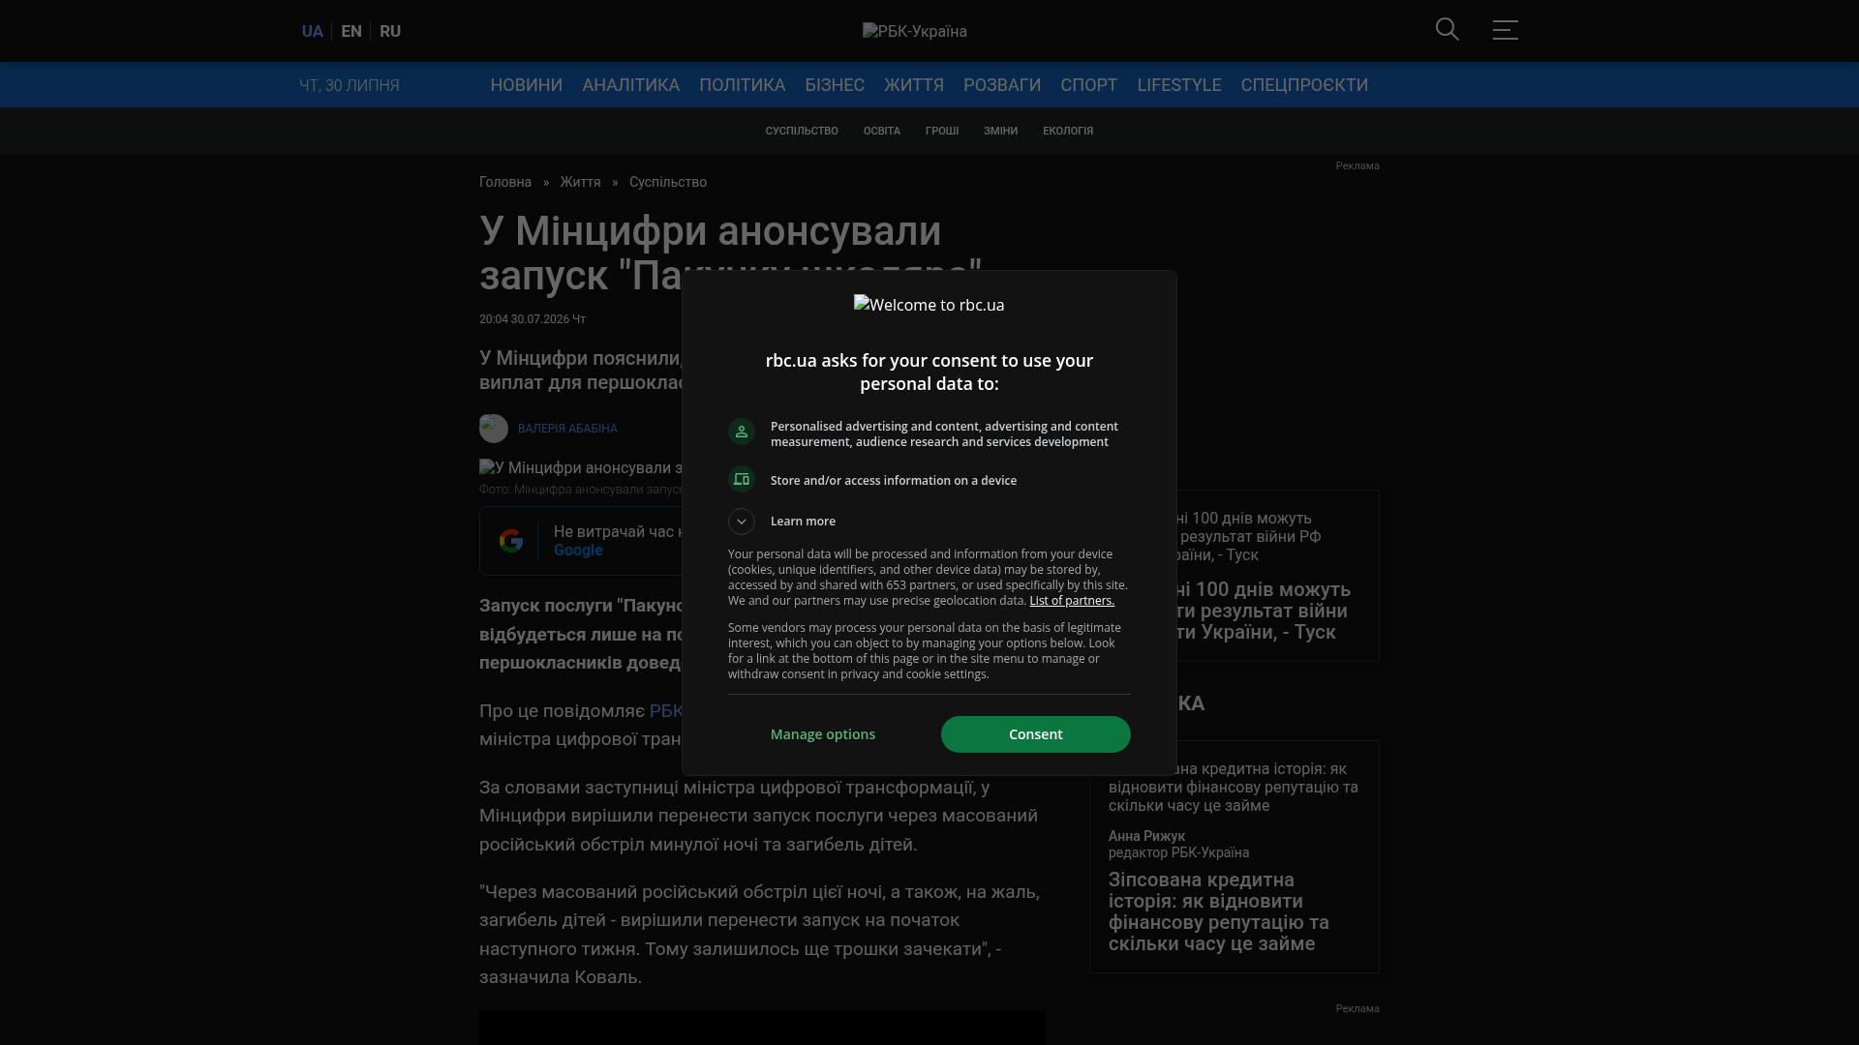Screen dimensions: 1859x1045
Task: Click the personalised advertising person icon
Action: coord(742,432)
